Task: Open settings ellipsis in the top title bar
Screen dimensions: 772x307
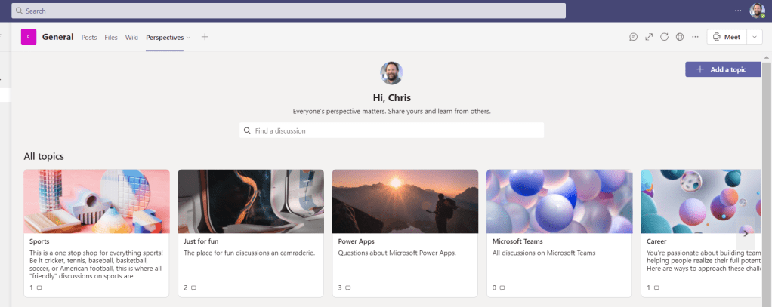Action: point(738,11)
